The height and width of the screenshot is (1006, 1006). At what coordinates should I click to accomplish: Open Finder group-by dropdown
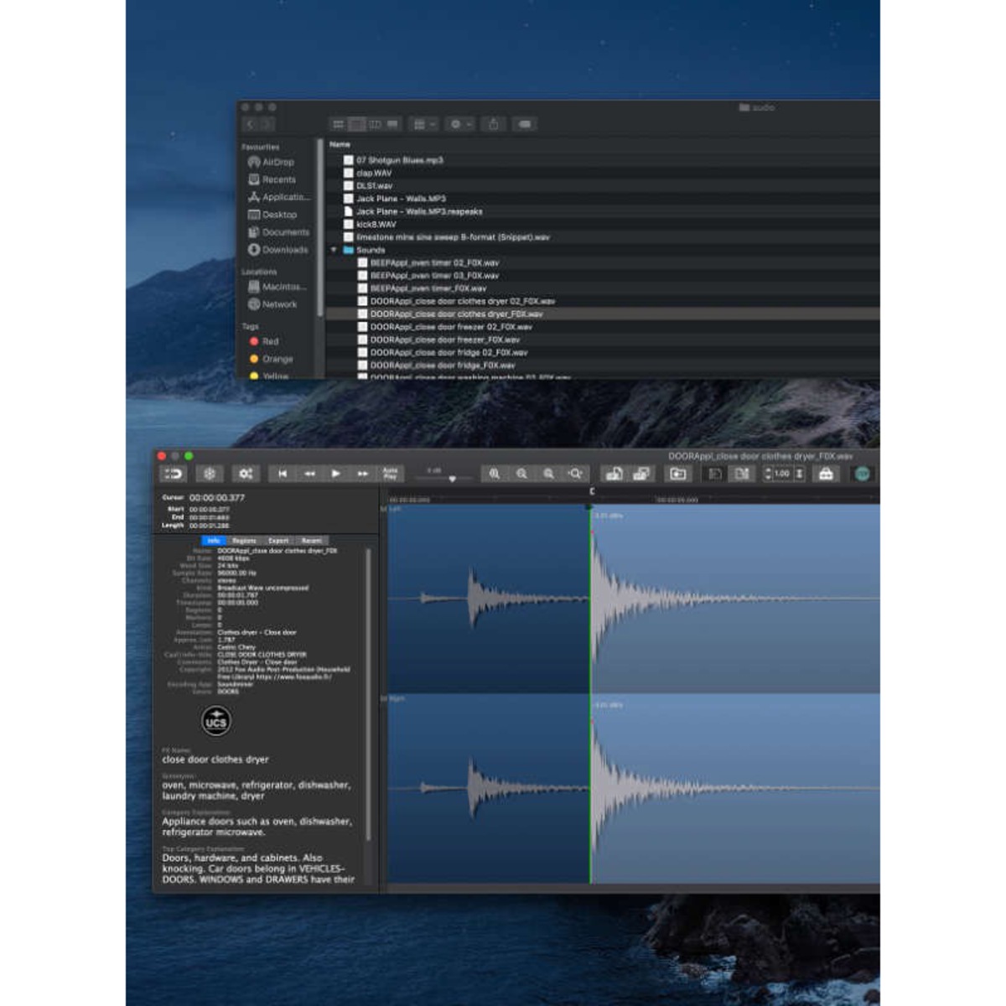(x=424, y=124)
